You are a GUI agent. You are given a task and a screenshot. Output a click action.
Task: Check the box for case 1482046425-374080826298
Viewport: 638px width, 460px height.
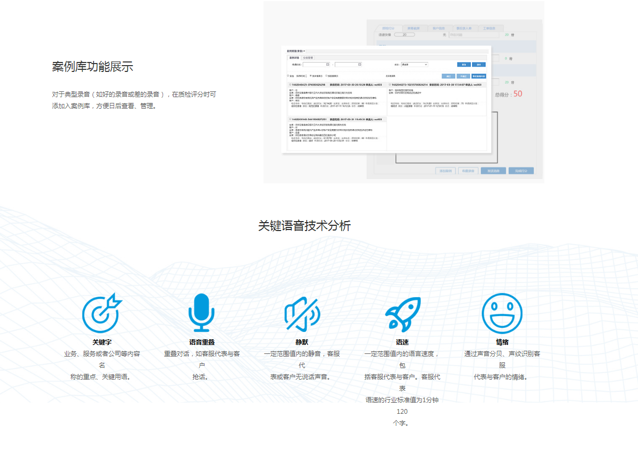(x=290, y=84)
